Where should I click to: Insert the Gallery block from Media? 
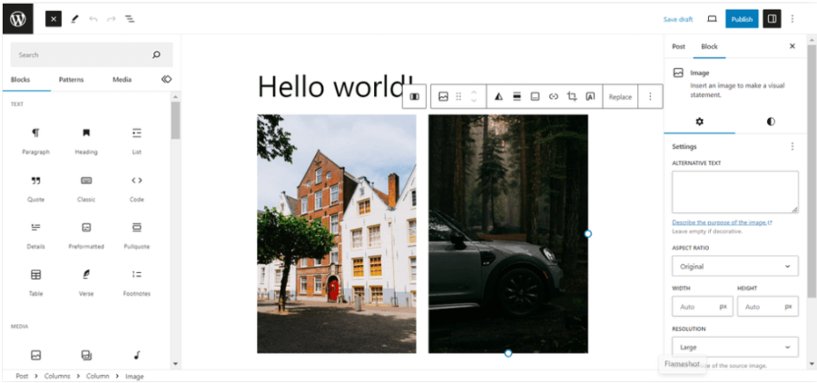tap(86, 356)
